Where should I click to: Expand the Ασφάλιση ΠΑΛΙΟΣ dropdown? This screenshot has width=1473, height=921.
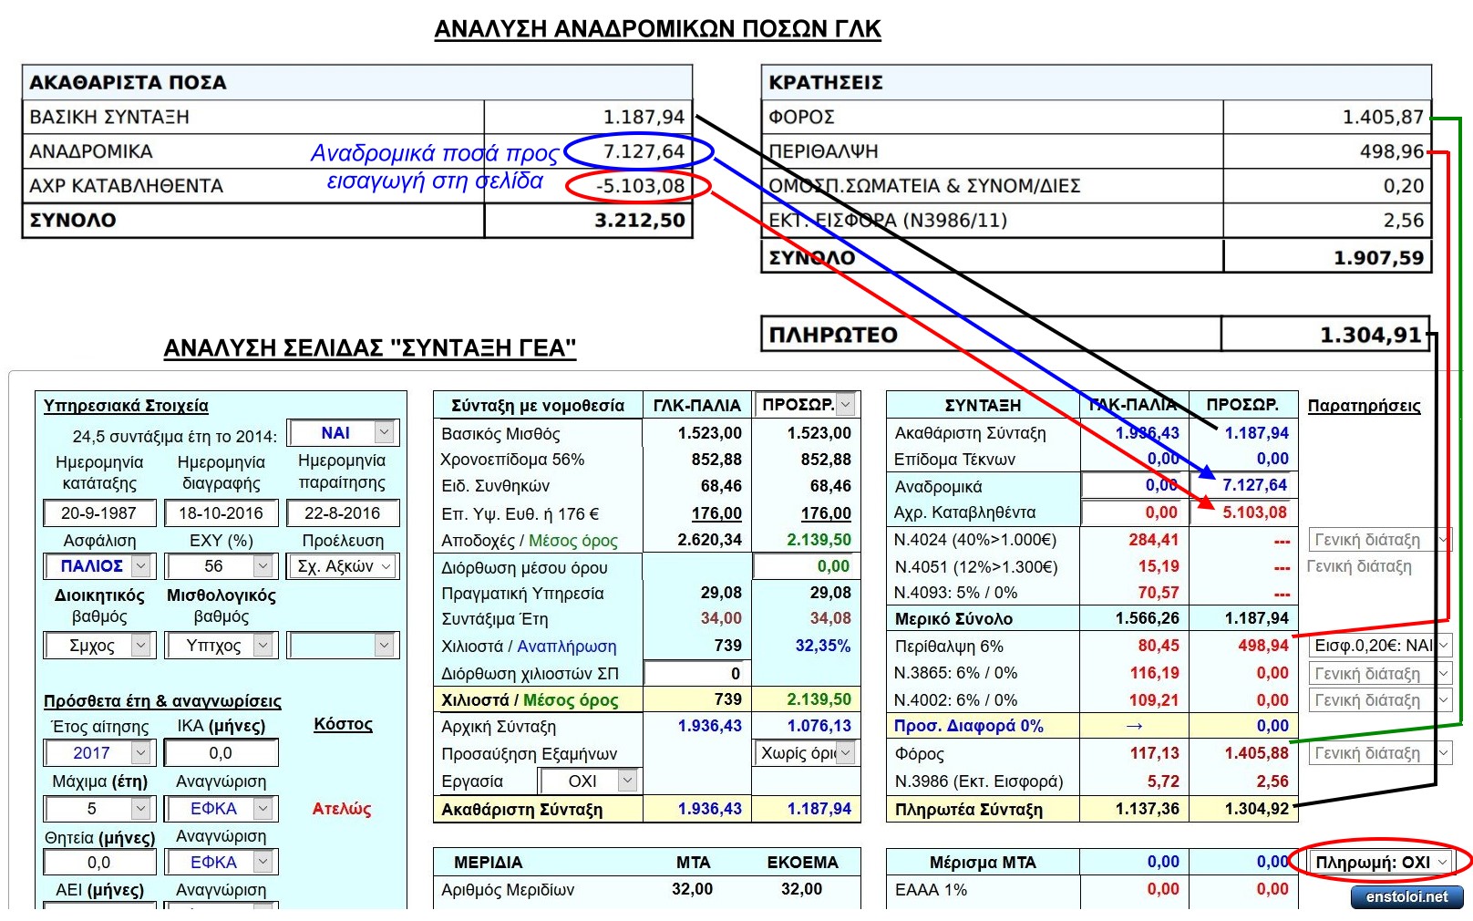(x=98, y=566)
